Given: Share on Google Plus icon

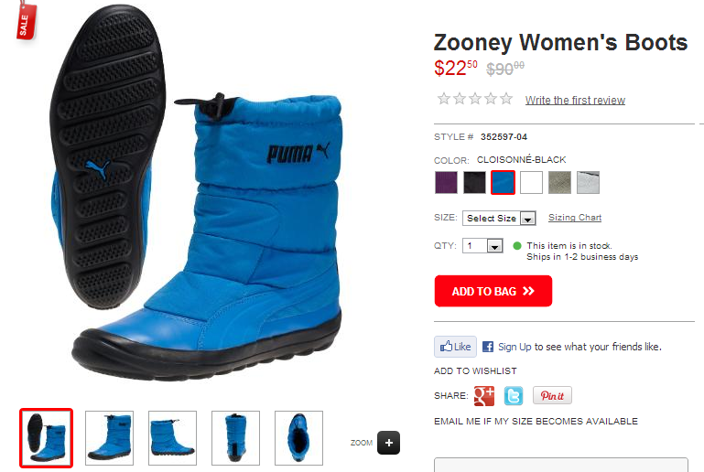Looking at the screenshot, I should pyautogui.click(x=484, y=396).
